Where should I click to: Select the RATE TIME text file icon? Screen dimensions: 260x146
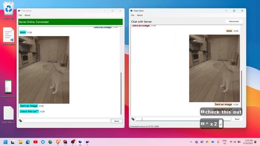click(x=9, y=115)
